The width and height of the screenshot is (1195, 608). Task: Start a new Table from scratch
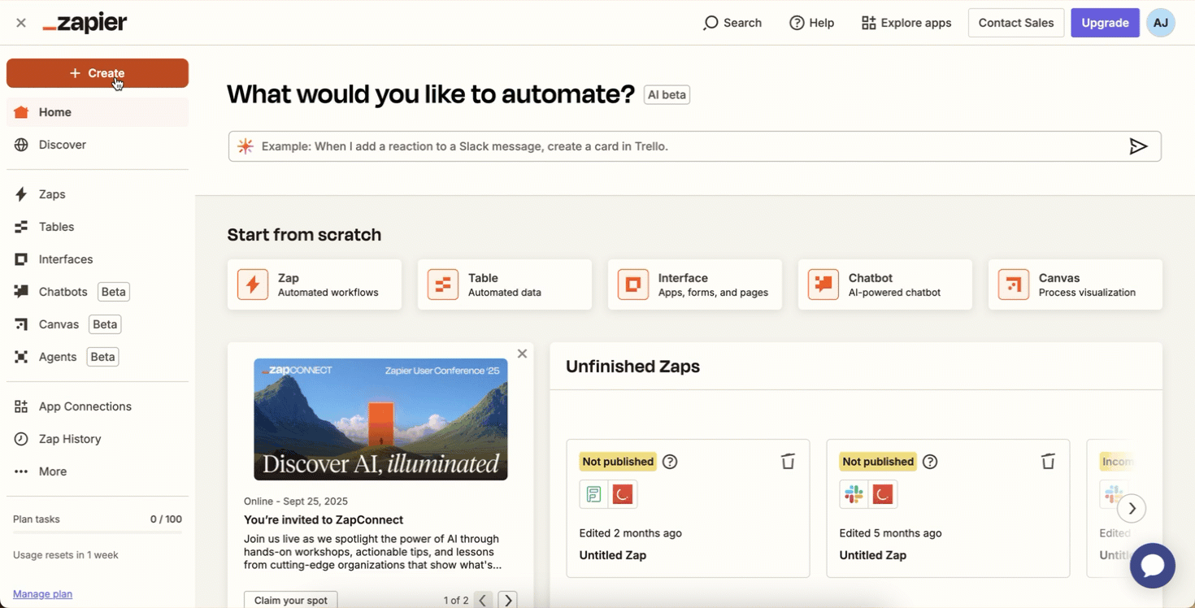click(x=505, y=284)
